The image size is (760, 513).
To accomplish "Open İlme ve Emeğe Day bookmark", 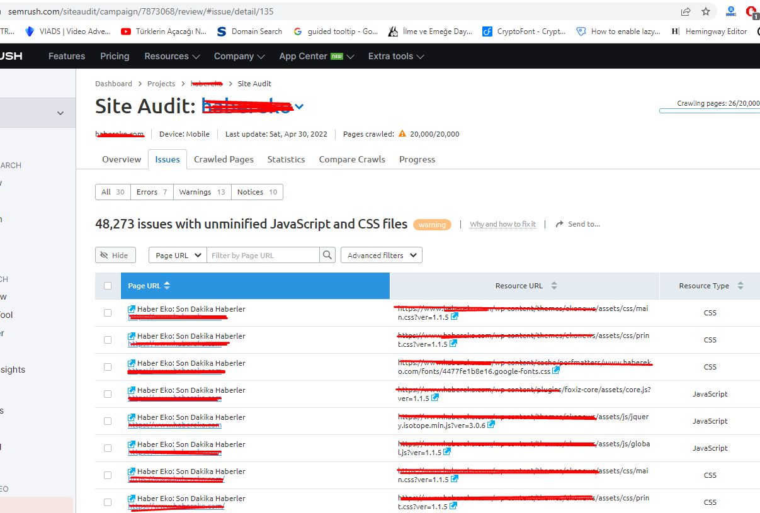I will [x=430, y=31].
